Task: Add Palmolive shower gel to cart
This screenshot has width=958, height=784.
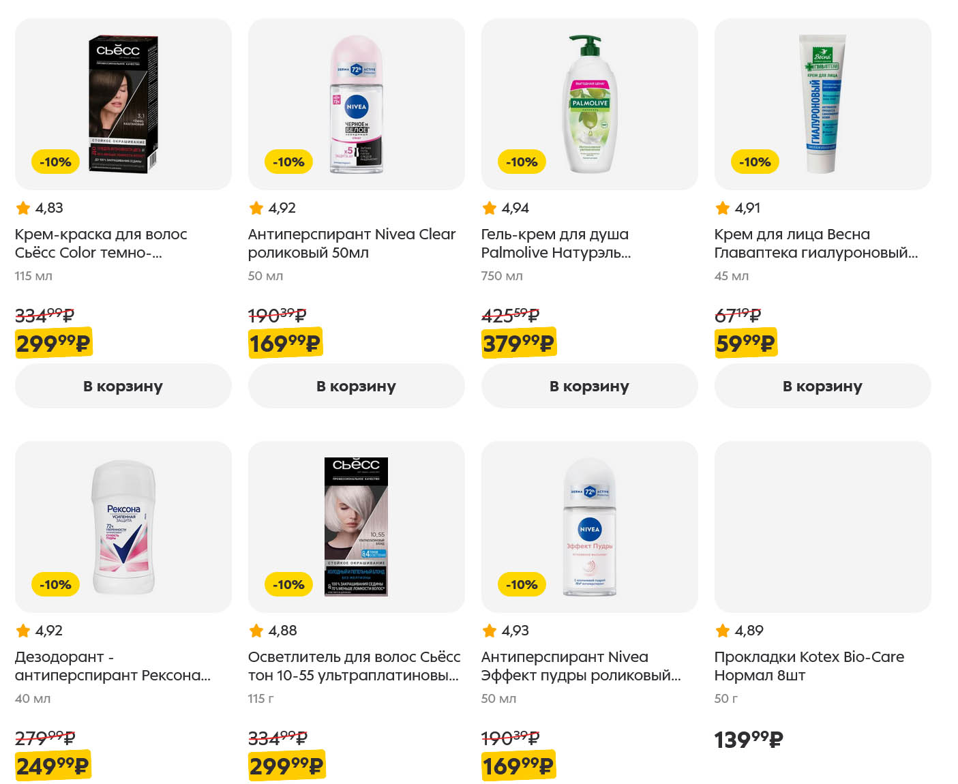Action: click(589, 386)
